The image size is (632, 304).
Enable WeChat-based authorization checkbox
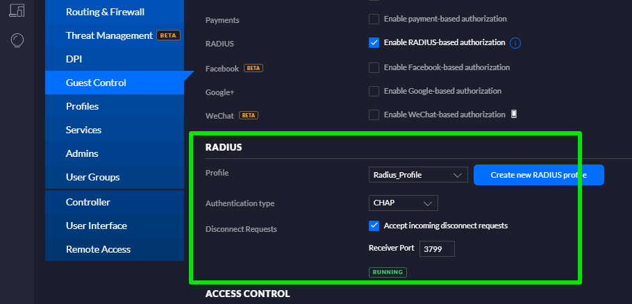click(x=374, y=115)
